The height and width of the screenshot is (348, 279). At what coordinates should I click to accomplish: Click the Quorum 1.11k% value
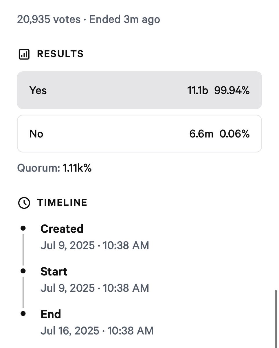click(x=77, y=168)
